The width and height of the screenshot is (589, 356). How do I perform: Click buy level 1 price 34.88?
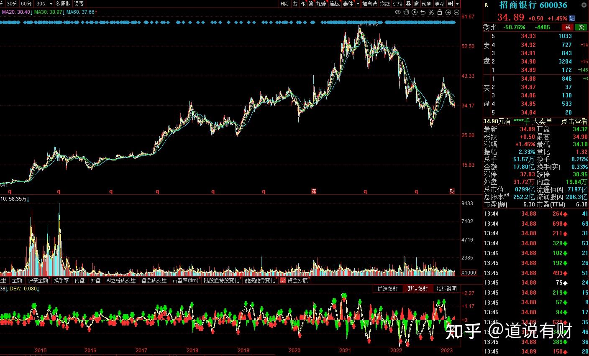[528, 79]
